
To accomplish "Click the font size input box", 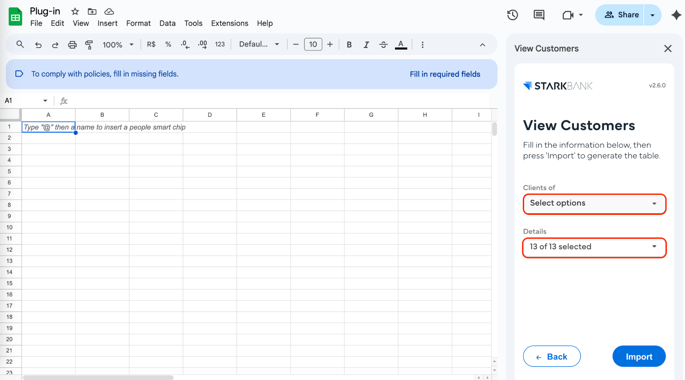I will (313, 45).
